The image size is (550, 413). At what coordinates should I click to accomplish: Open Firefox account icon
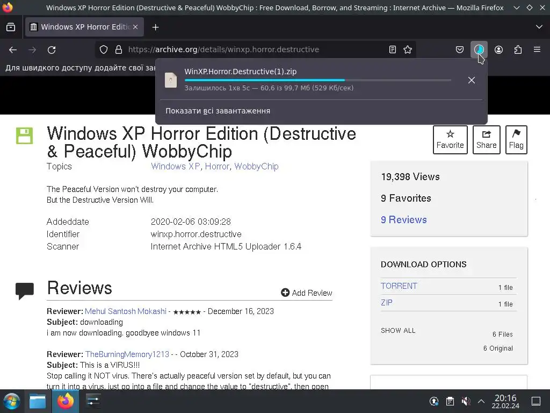[498, 49]
